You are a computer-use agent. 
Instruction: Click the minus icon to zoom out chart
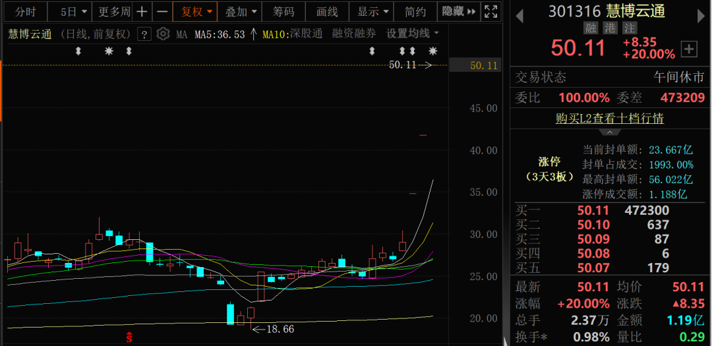(162, 12)
